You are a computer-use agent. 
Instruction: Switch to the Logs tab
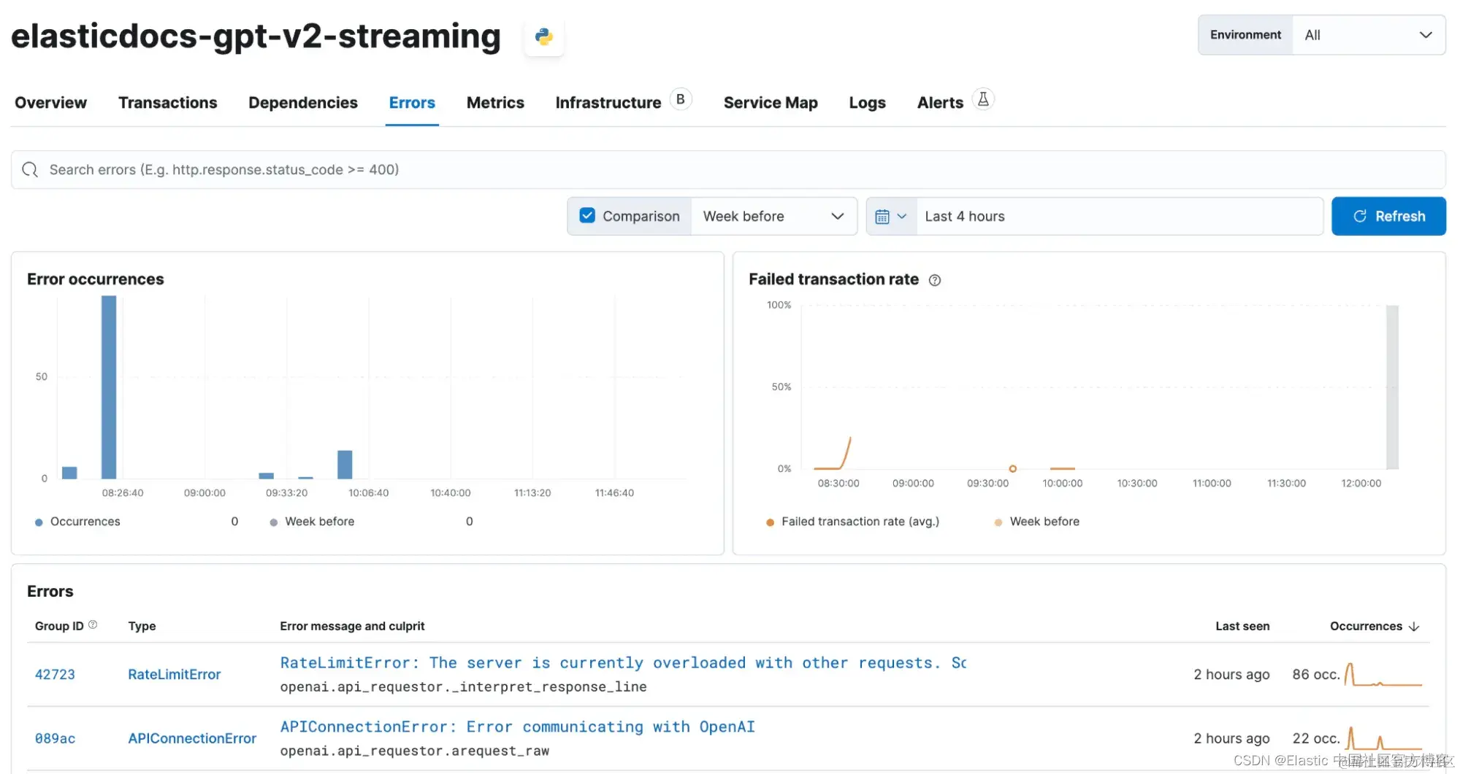(x=867, y=103)
